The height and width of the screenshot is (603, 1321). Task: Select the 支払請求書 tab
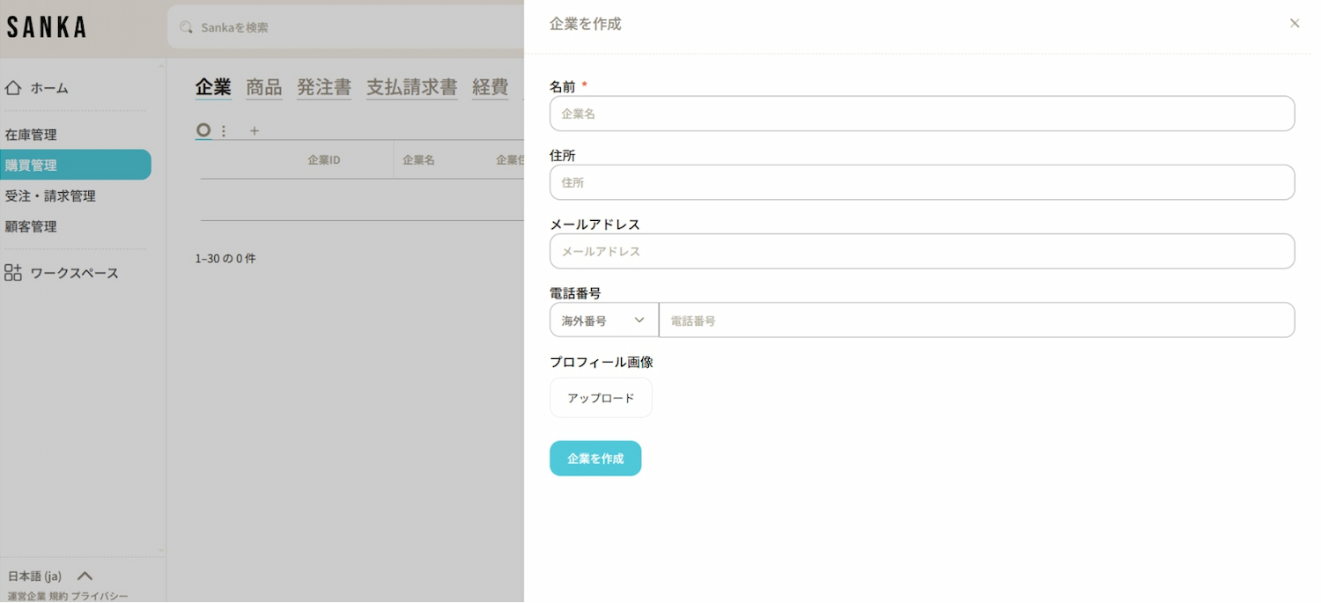coord(411,87)
